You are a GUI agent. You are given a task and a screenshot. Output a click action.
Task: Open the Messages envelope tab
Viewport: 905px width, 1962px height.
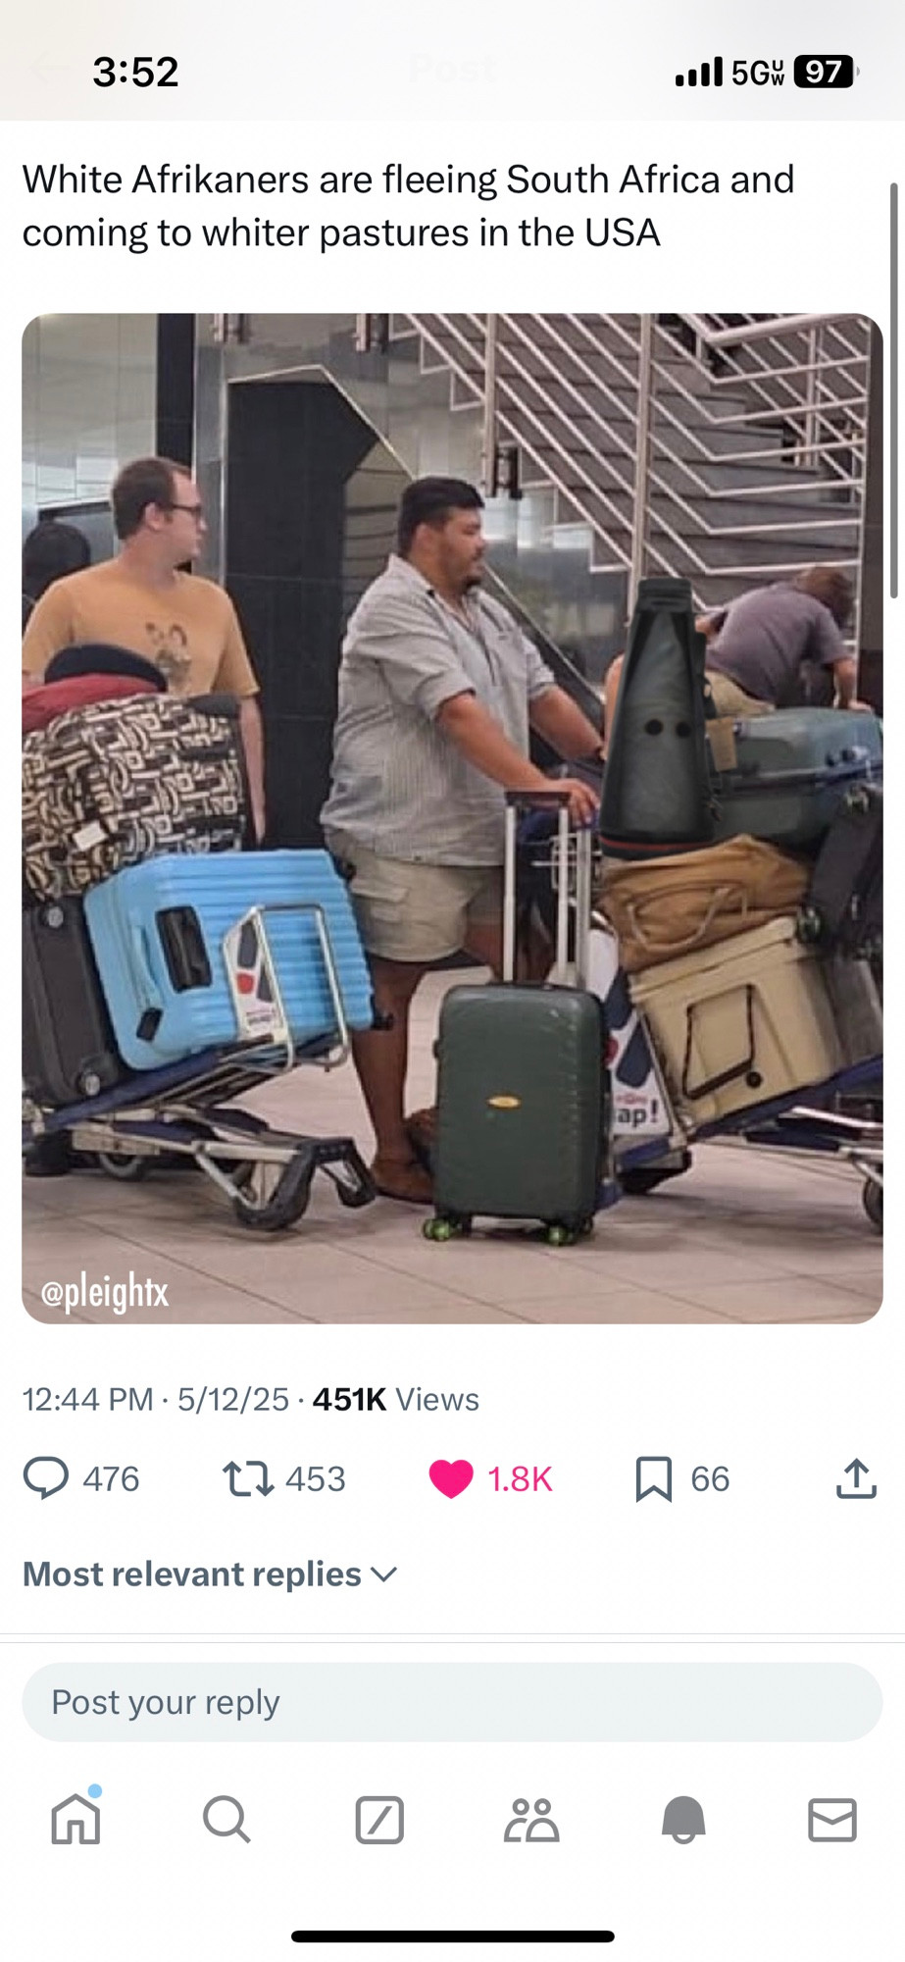tap(832, 1820)
